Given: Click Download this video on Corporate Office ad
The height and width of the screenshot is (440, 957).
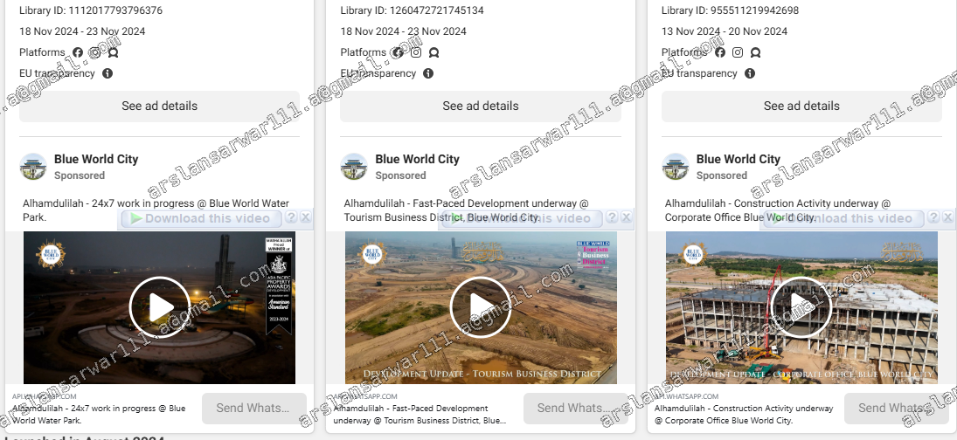Looking at the screenshot, I should click(x=843, y=218).
